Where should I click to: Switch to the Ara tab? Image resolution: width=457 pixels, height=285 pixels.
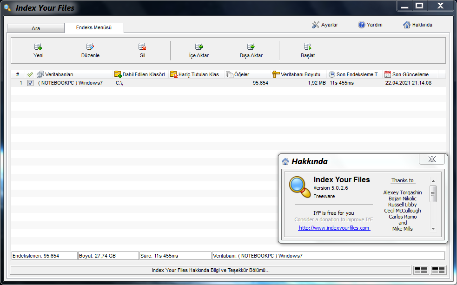click(x=35, y=28)
